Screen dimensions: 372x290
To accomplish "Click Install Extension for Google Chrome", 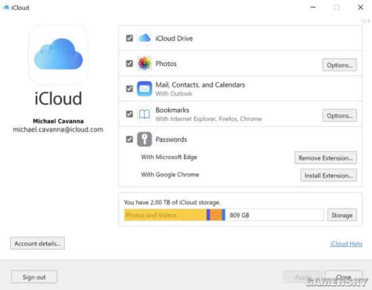I will (329, 175).
